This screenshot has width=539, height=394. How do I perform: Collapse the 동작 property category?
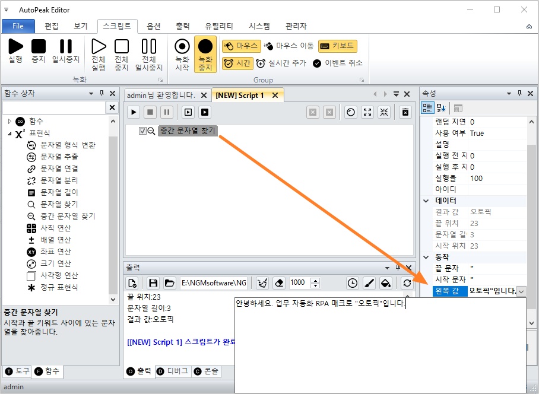(x=426, y=257)
